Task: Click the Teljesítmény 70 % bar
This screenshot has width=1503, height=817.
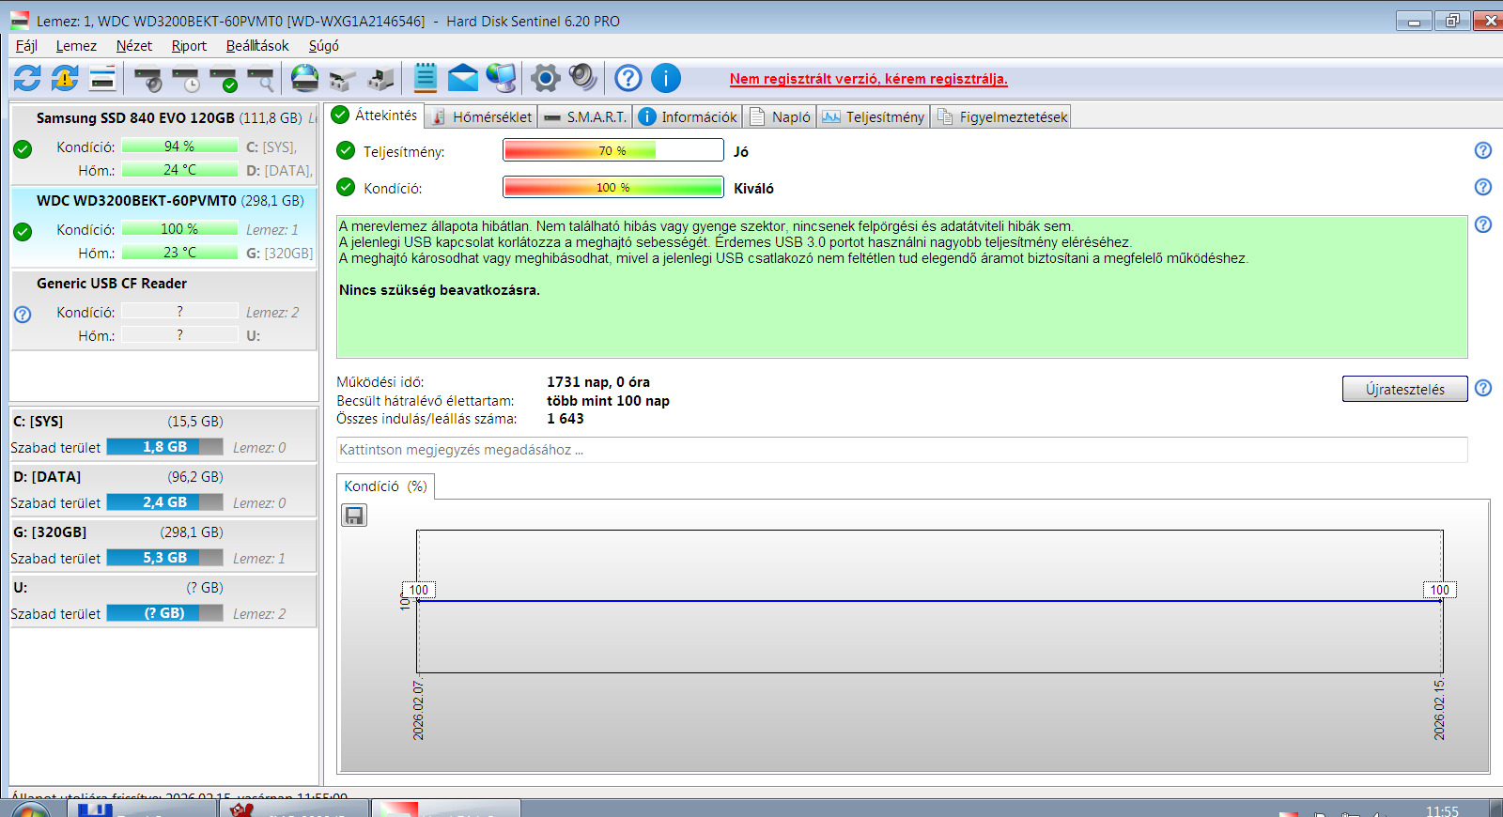Action: coord(613,150)
